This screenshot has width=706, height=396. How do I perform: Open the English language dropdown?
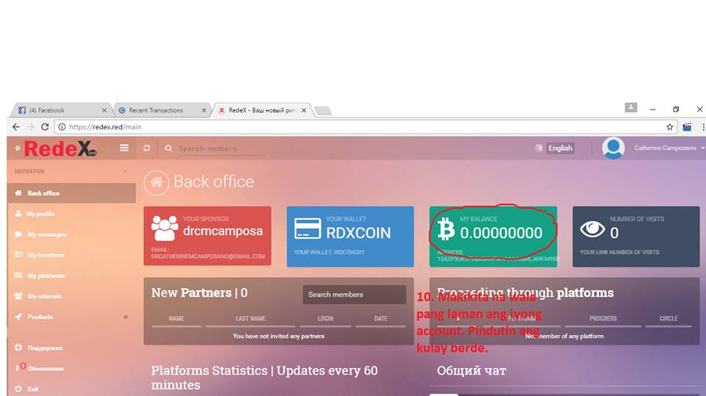point(560,148)
